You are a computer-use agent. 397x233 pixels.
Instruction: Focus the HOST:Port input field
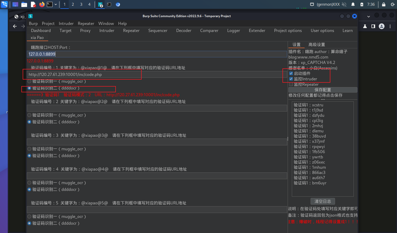point(157,54)
